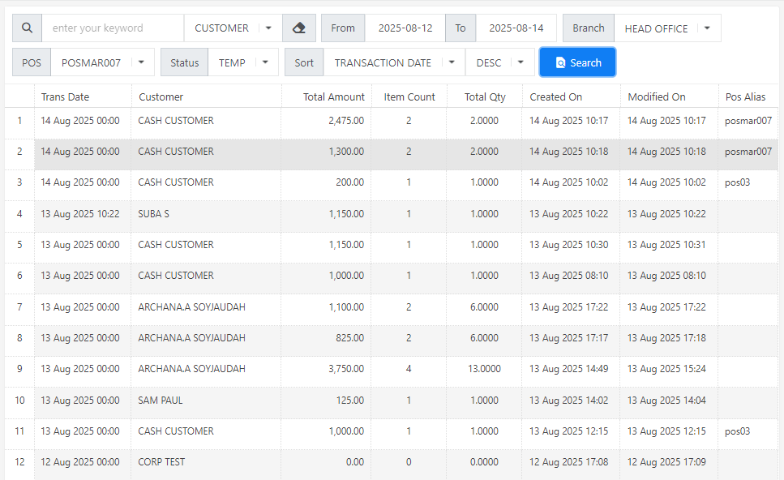Viewport: 784px width, 480px height.
Task: Click the magnifying glass search icon
Action: point(27,28)
